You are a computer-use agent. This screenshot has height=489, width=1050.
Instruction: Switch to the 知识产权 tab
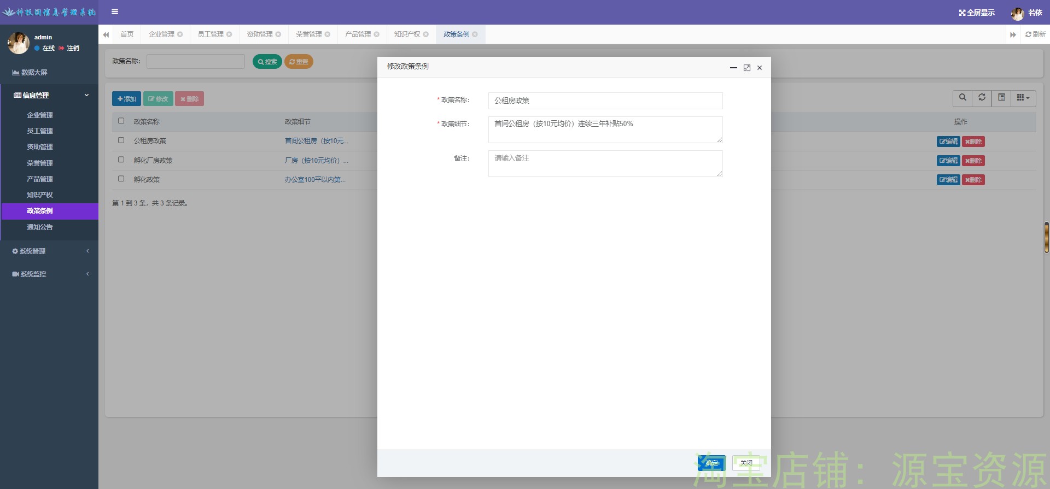tap(407, 34)
